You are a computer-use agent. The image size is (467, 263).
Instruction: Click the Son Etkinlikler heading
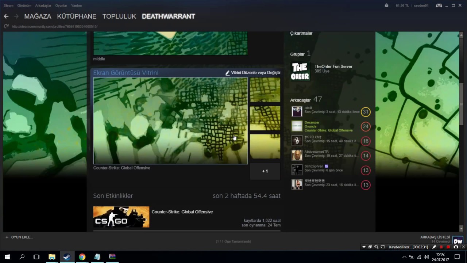pos(113,196)
